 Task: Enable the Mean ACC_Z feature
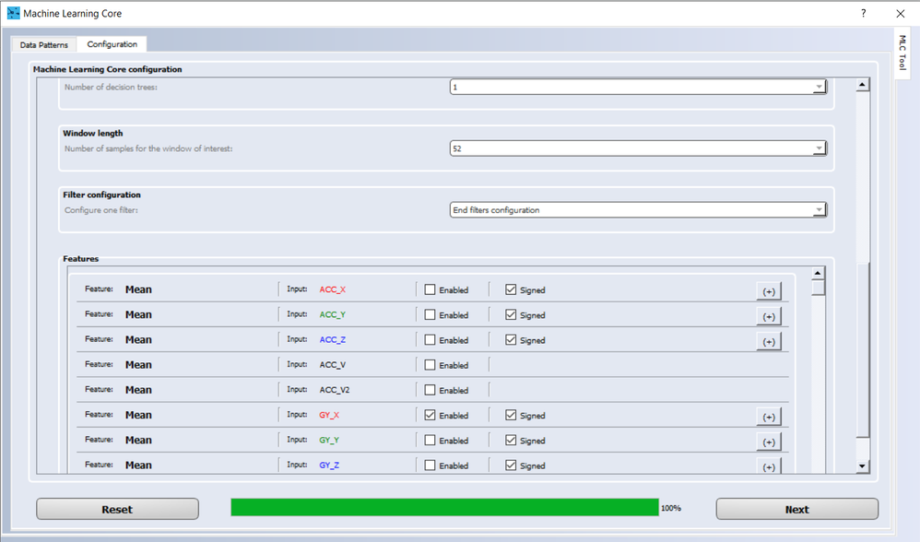tap(431, 340)
